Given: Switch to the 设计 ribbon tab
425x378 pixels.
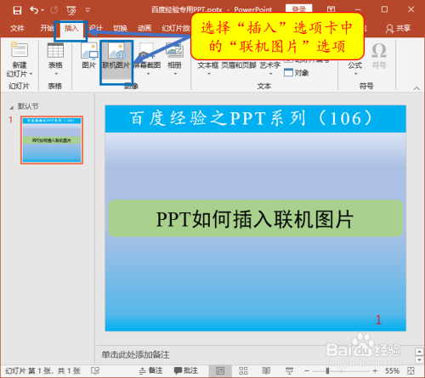Looking at the screenshot, I should point(96,28).
